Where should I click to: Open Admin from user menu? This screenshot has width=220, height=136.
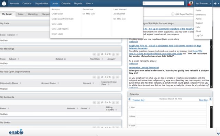[199, 19]
